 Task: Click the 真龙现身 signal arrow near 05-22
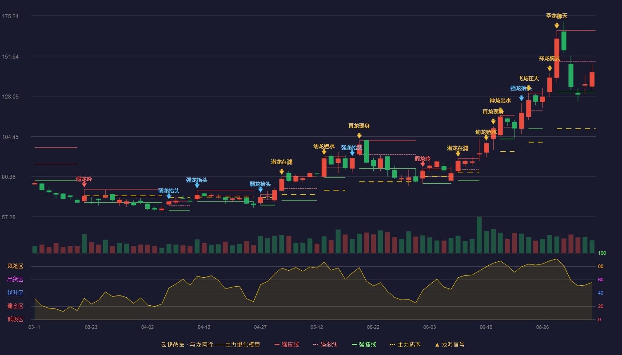point(359,136)
